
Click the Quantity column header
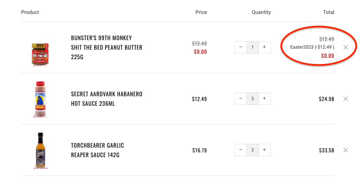click(261, 12)
